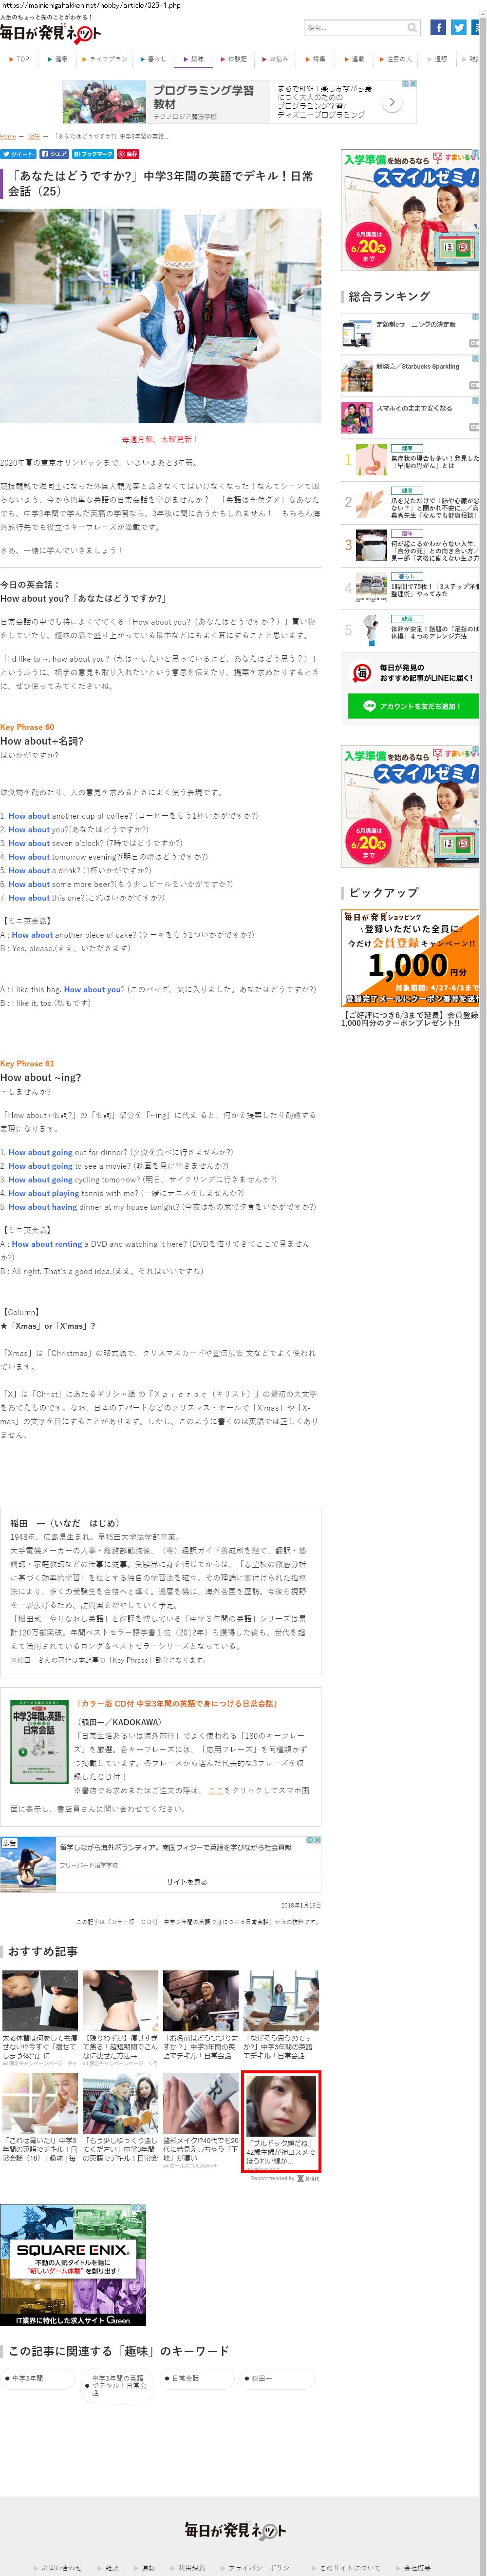The width and height of the screenshot is (487, 2576).
Task: Click the red 保存 Pinterest button
Action: (128, 154)
